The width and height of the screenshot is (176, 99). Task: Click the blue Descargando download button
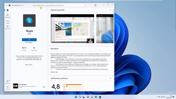(29, 40)
